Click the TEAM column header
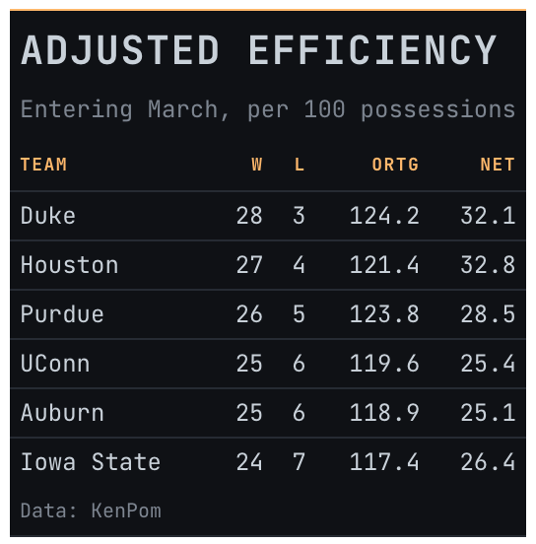536x544 pixels. pos(43,165)
